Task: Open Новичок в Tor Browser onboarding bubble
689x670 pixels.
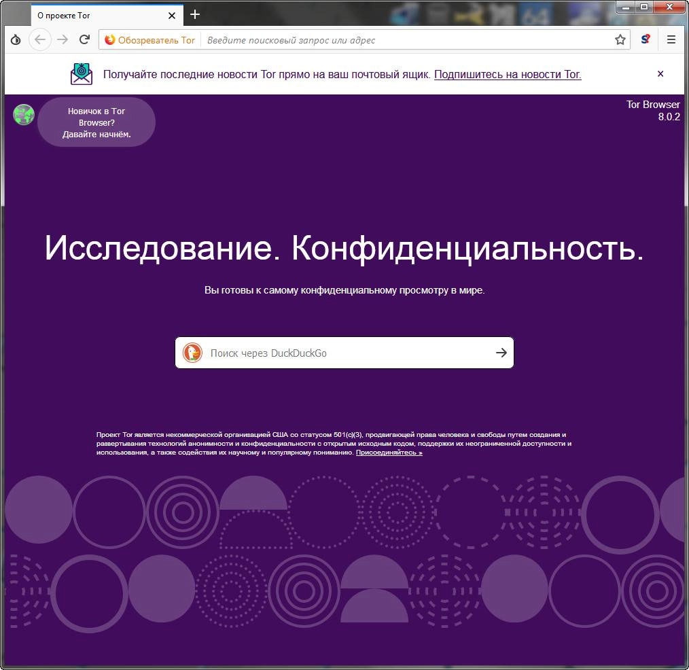Action: (96, 122)
